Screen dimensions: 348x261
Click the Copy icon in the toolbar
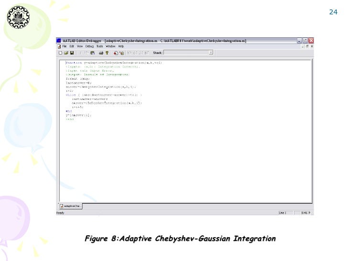coord(87,53)
